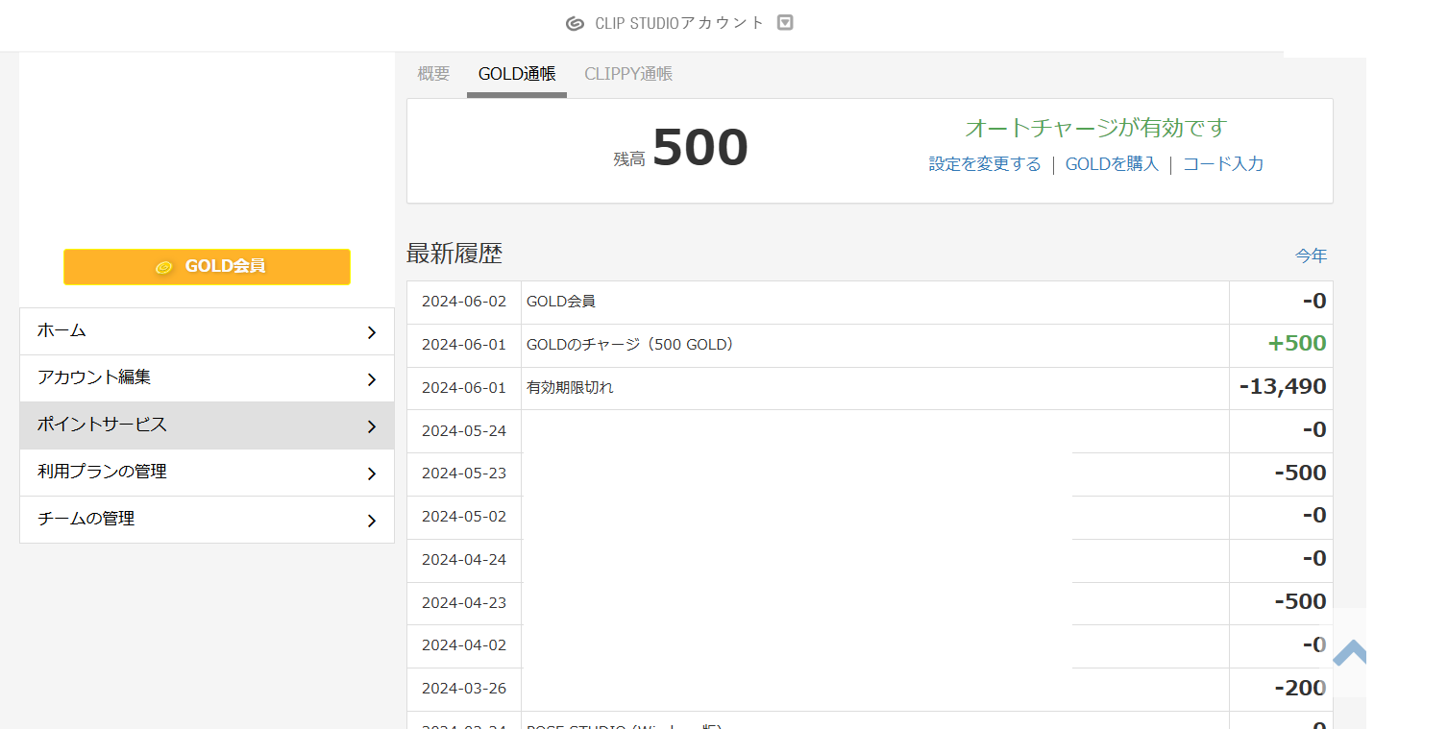This screenshot has width=1448, height=729.
Task: Click the chevron beside ポイントサービス
Action: tap(372, 426)
